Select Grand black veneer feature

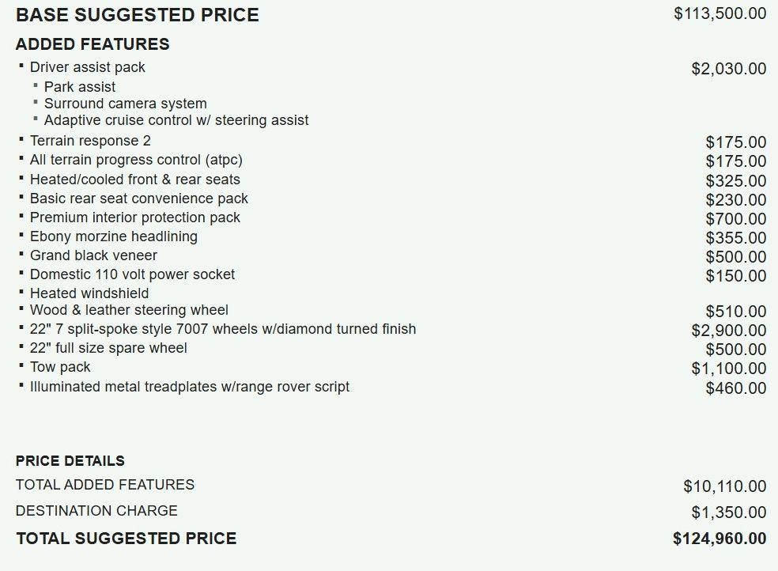93,255
